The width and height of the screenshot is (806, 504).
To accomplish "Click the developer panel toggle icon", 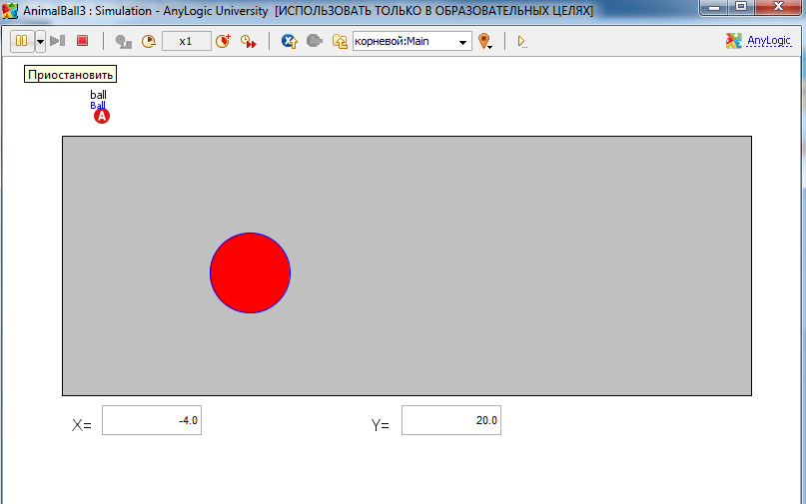I will click(x=521, y=42).
